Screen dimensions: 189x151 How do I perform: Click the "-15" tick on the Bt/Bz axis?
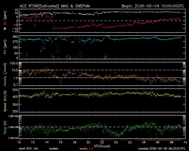point(15,32)
